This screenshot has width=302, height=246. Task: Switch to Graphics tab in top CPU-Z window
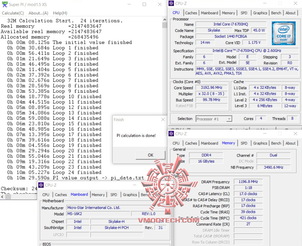point(260,13)
